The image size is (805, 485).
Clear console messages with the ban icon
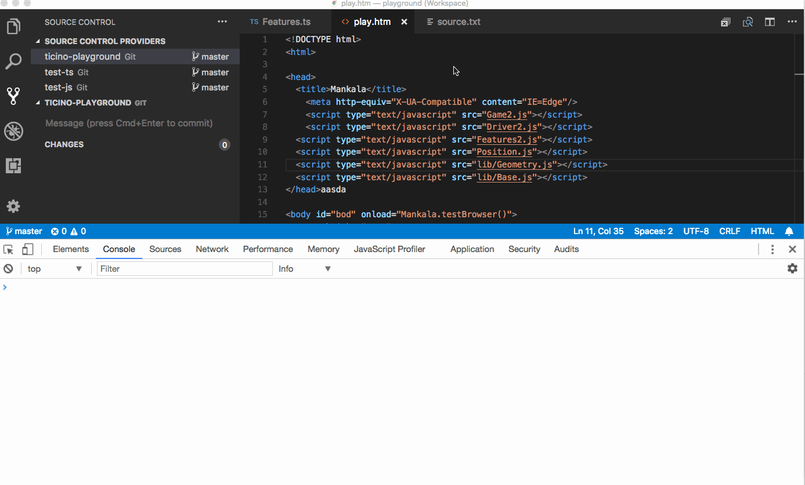click(x=8, y=268)
